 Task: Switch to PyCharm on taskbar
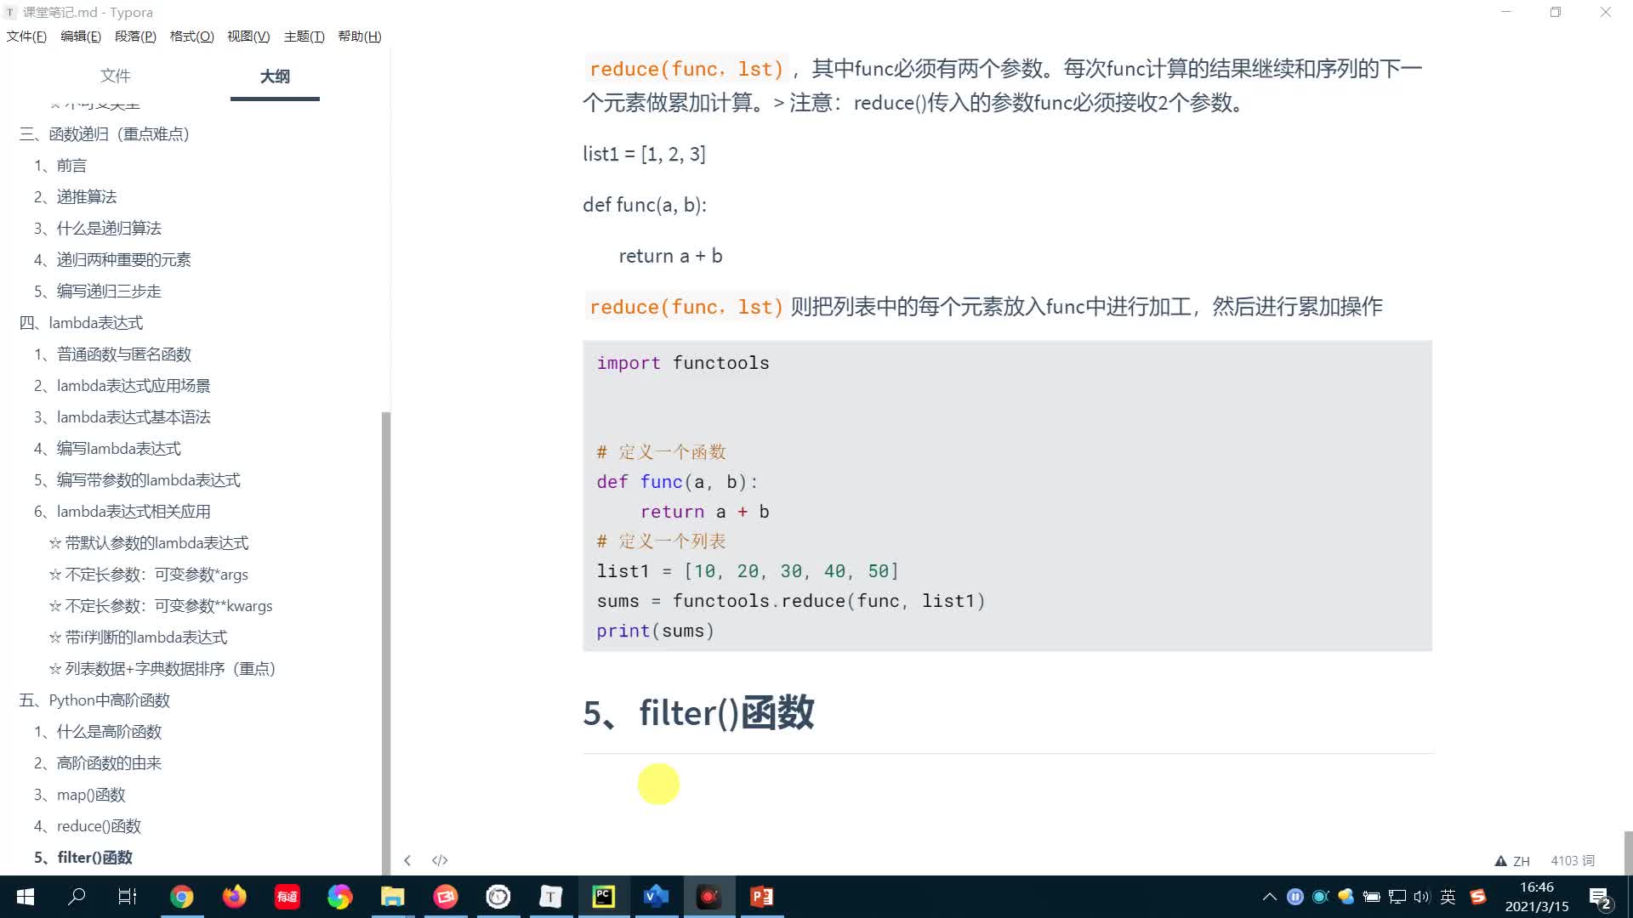coord(604,897)
